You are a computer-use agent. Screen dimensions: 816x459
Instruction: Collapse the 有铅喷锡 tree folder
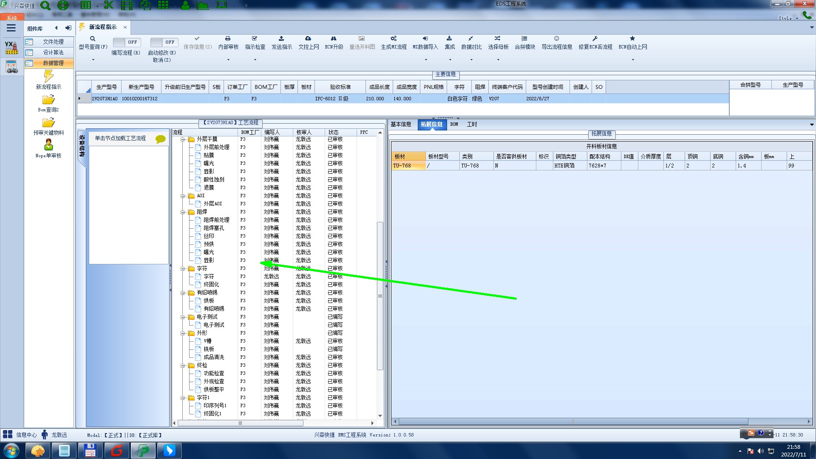click(183, 293)
